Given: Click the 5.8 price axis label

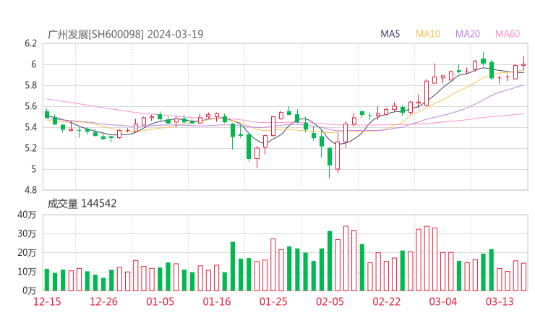Looking at the screenshot, I should pos(30,85).
